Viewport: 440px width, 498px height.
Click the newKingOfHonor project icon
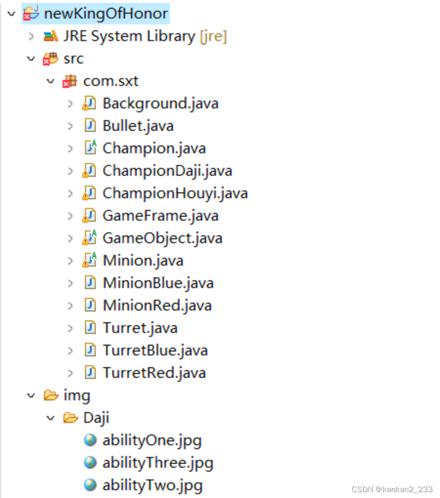pos(31,13)
